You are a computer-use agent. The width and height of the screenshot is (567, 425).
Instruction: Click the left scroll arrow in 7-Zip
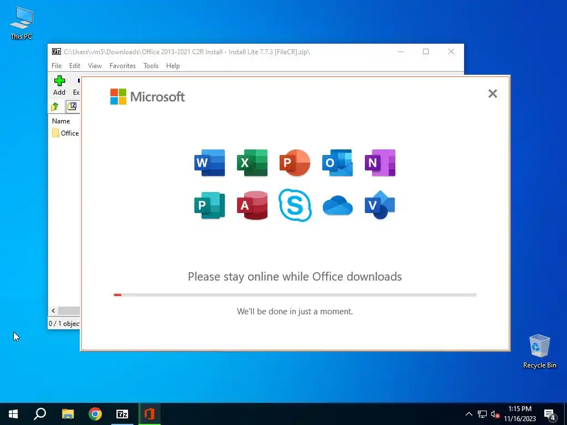pos(54,311)
